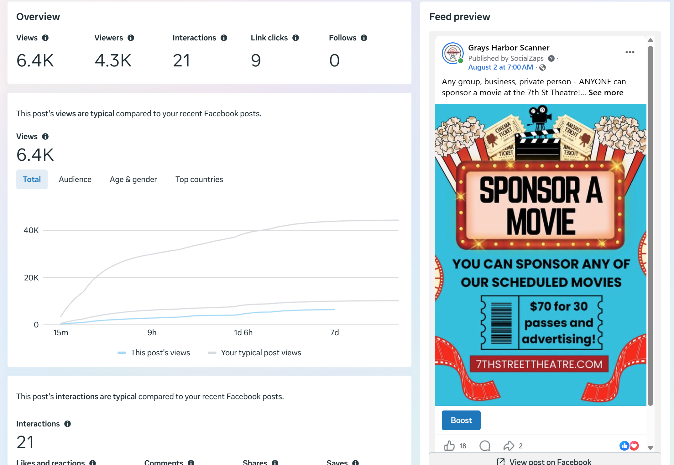
Task: Click the info icon next to Shares
Action: [275, 462]
